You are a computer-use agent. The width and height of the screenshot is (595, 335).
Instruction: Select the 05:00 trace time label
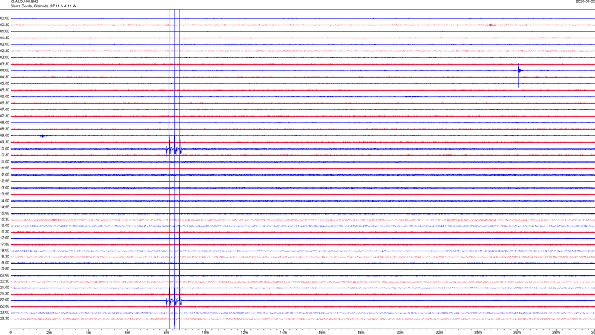point(5,84)
